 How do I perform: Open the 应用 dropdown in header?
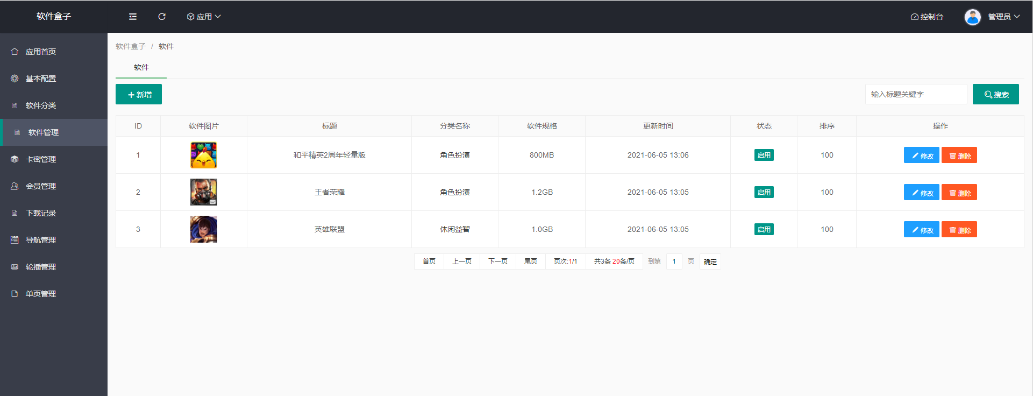[204, 17]
